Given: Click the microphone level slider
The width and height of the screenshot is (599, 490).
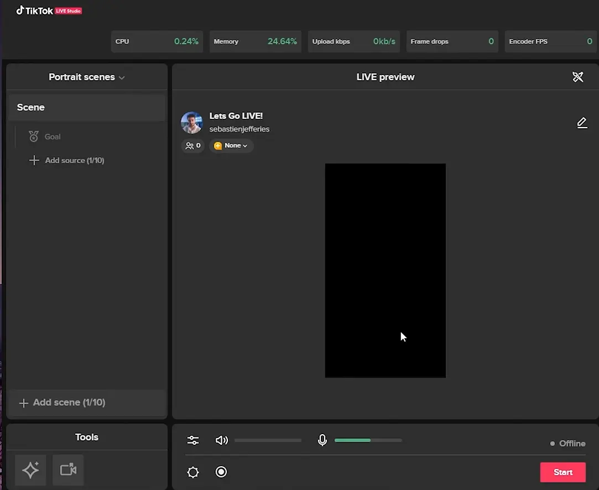Looking at the screenshot, I should 368,440.
